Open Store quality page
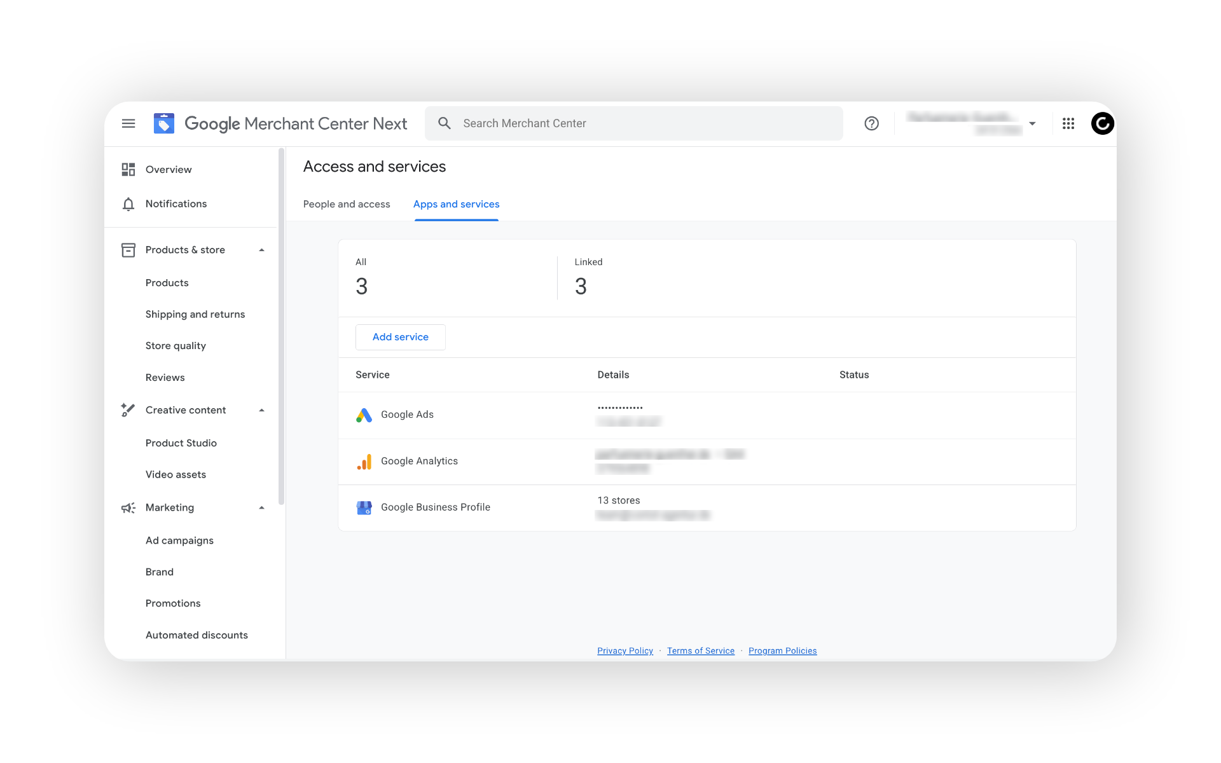 pos(176,346)
